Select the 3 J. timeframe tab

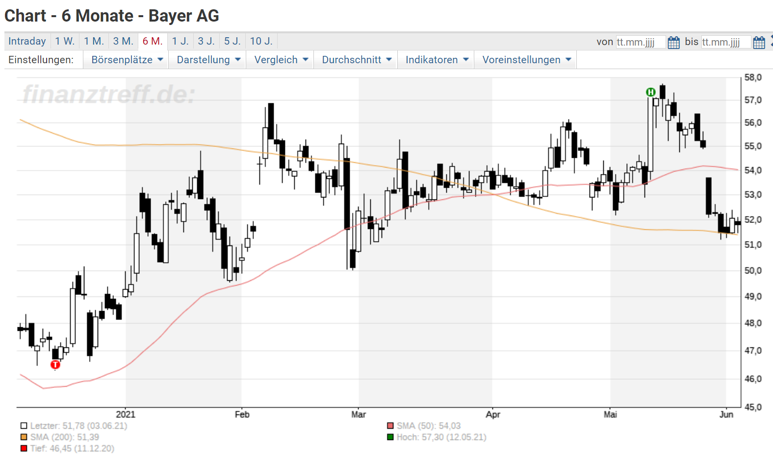coord(206,41)
